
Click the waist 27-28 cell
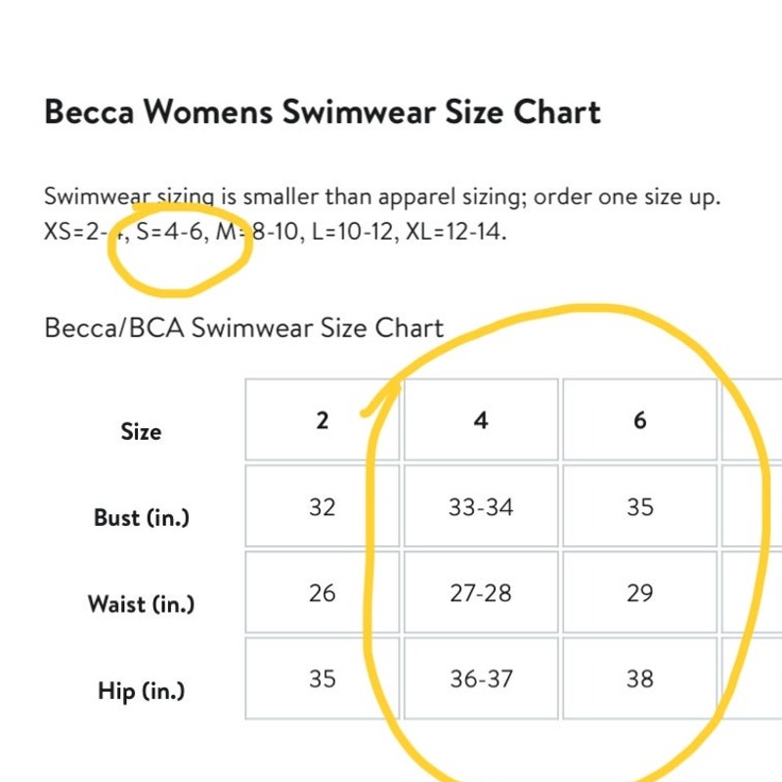(x=481, y=592)
